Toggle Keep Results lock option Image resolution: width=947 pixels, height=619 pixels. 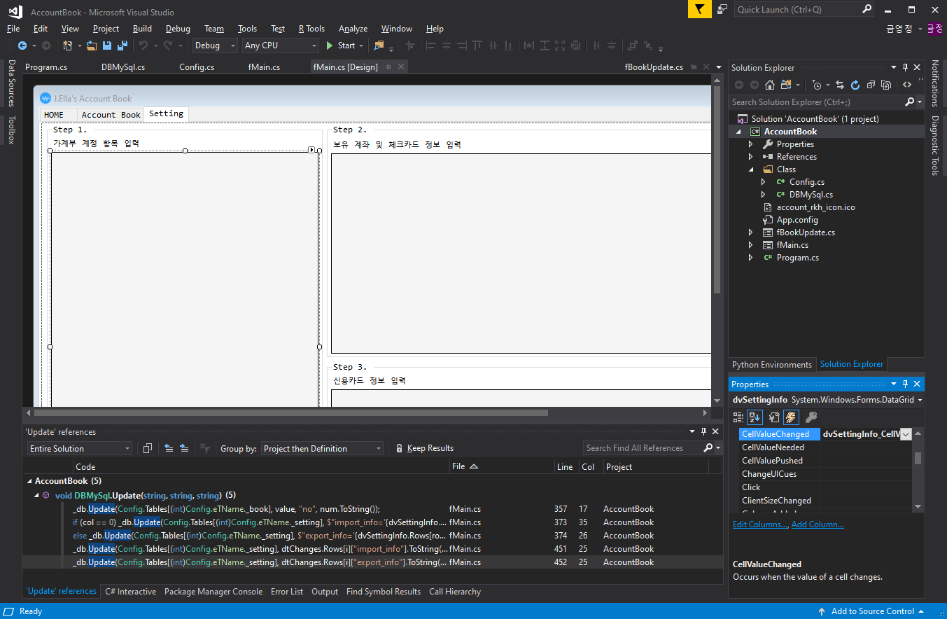tap(424, 448)
